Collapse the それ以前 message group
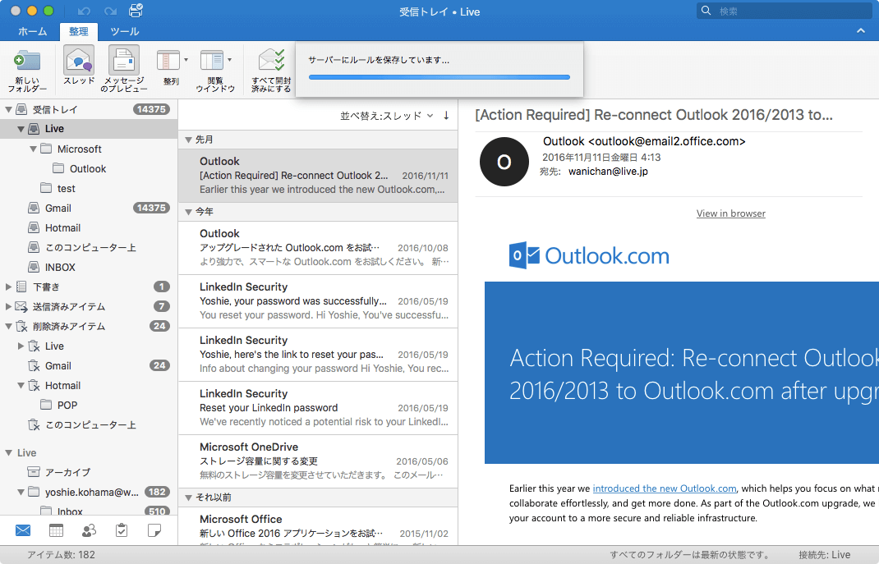 (189, 498)
